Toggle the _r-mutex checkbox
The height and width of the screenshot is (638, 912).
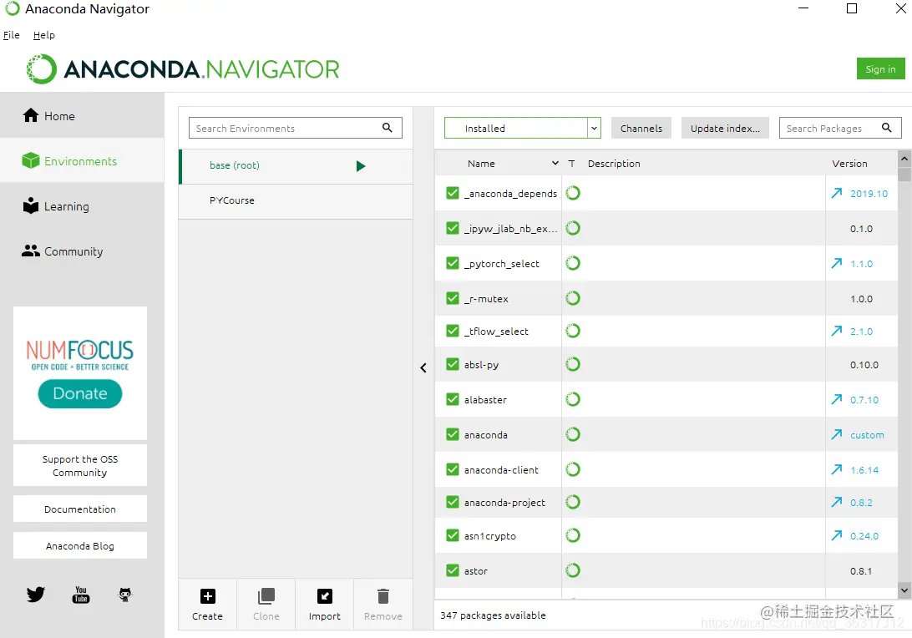click(x=453, y=298)
